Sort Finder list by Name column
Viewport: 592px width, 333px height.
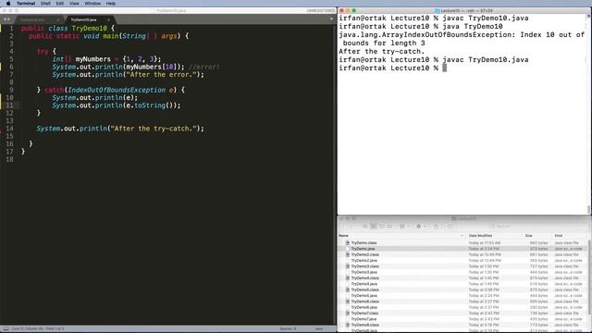401,236
